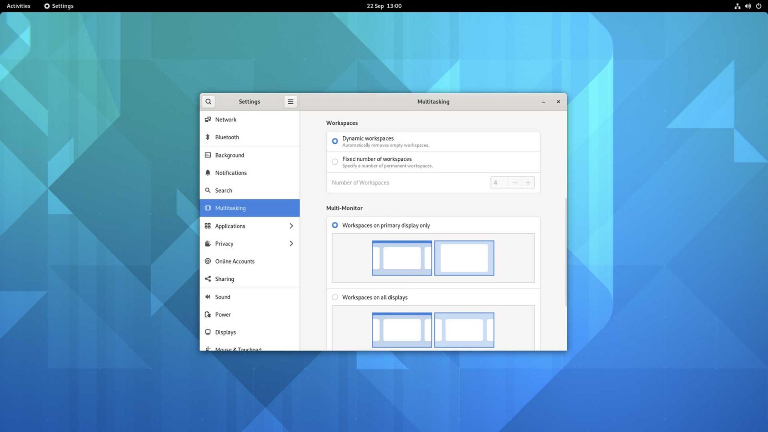Viewport: 768px width, 432px height.
Task: Increase Number of Workspaces with plus button
Action: [x=528, y=182]
